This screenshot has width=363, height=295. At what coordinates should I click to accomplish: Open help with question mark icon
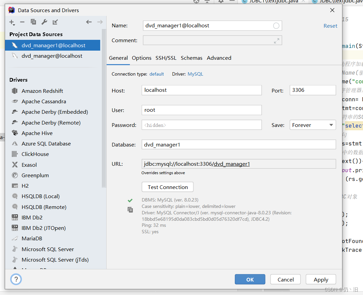[x=16, y=279]
